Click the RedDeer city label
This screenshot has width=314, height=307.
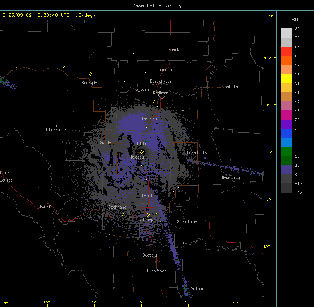click(x=160, y=93)
